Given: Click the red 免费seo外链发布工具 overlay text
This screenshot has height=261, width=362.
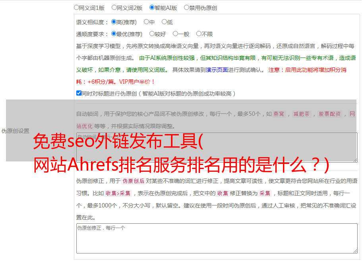Looking at the screenshot, I should (x=118, y=141).
